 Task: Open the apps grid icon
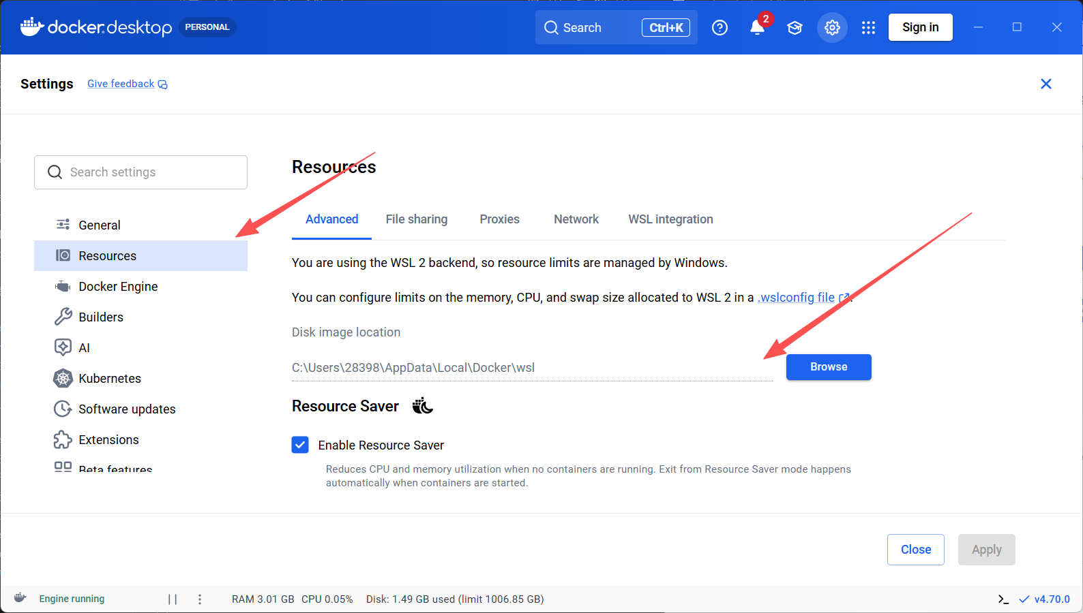[868, 27]
